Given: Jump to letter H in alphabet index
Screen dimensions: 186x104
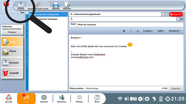Looking at the screenshot, I should tap(27, 28).
